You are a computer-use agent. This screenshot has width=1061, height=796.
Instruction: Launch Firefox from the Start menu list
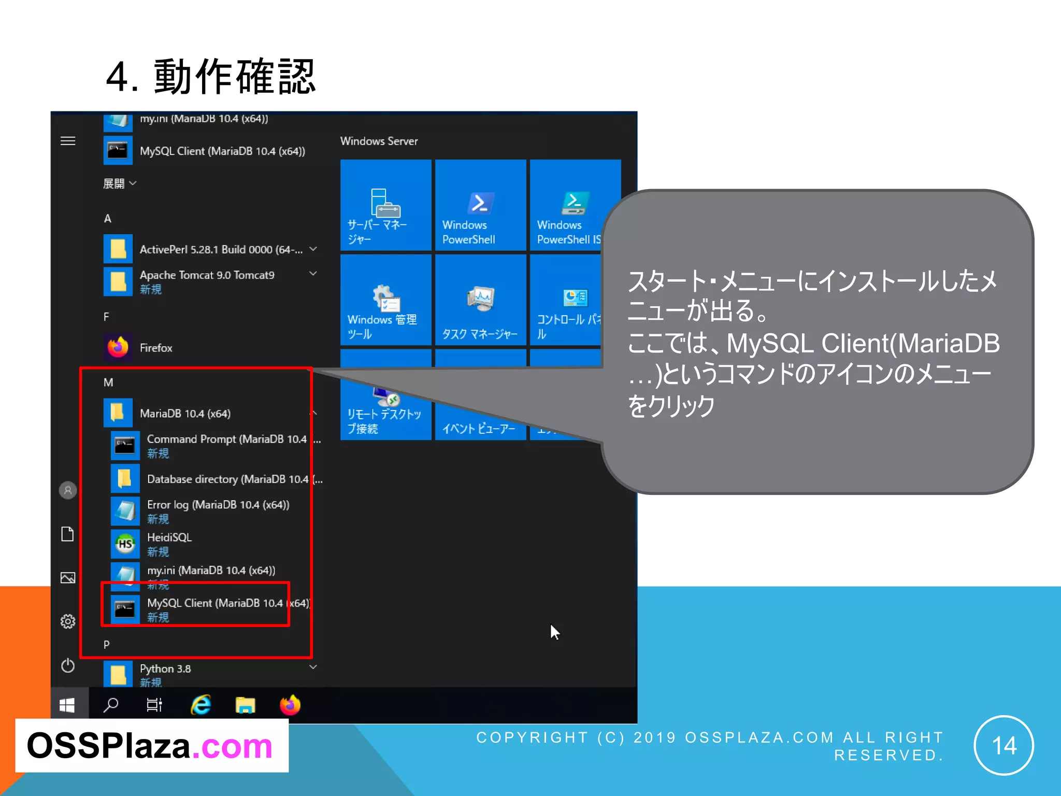point(155,348)
